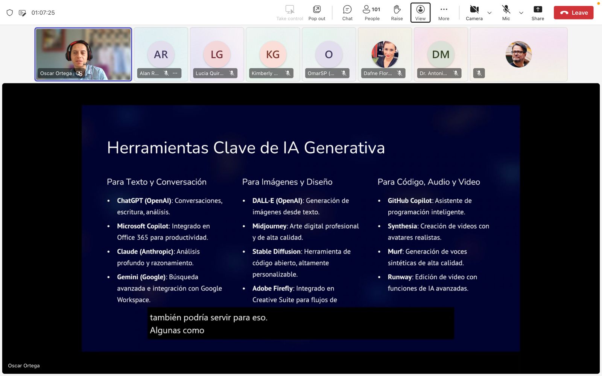Click the GitHub Copilot bullet text
The height and width of the screenshot is (376, 602).
pyautogui.click(x=430, y=206)
